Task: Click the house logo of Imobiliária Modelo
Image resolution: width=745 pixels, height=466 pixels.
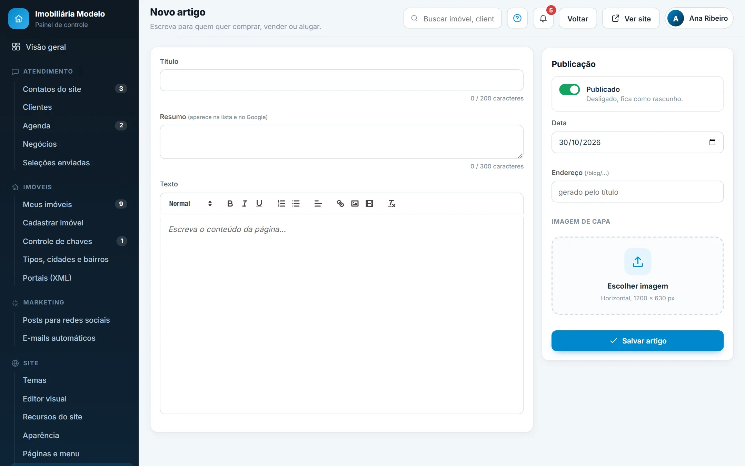Action: (19, 19)
